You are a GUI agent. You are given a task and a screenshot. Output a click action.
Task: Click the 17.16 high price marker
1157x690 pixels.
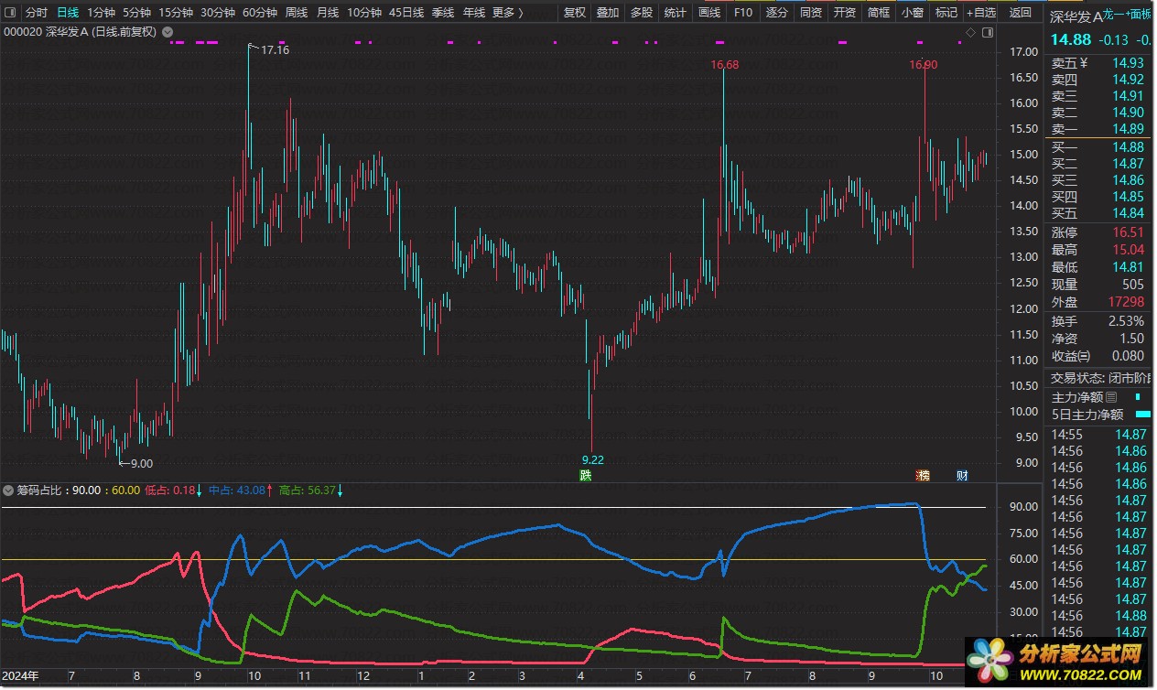[x=274, y=50]
